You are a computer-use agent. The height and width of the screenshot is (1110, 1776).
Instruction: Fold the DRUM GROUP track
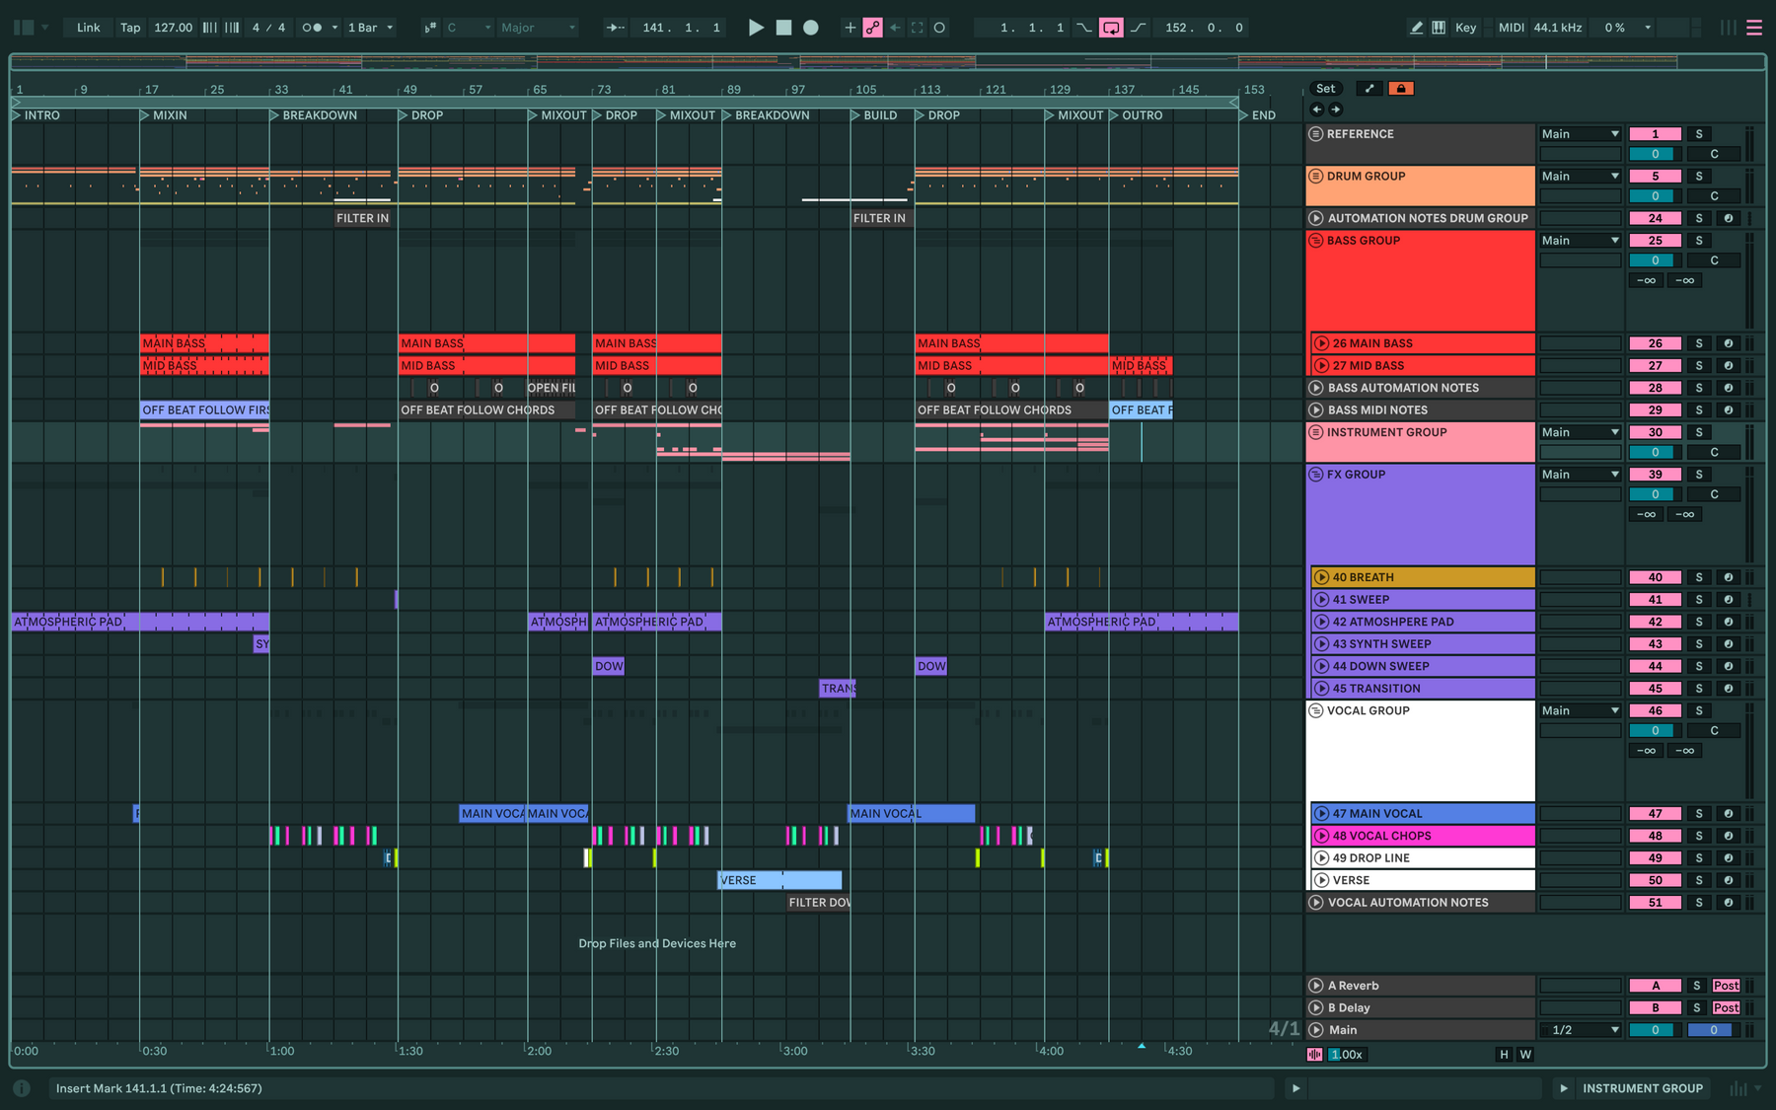(1315, 177)
